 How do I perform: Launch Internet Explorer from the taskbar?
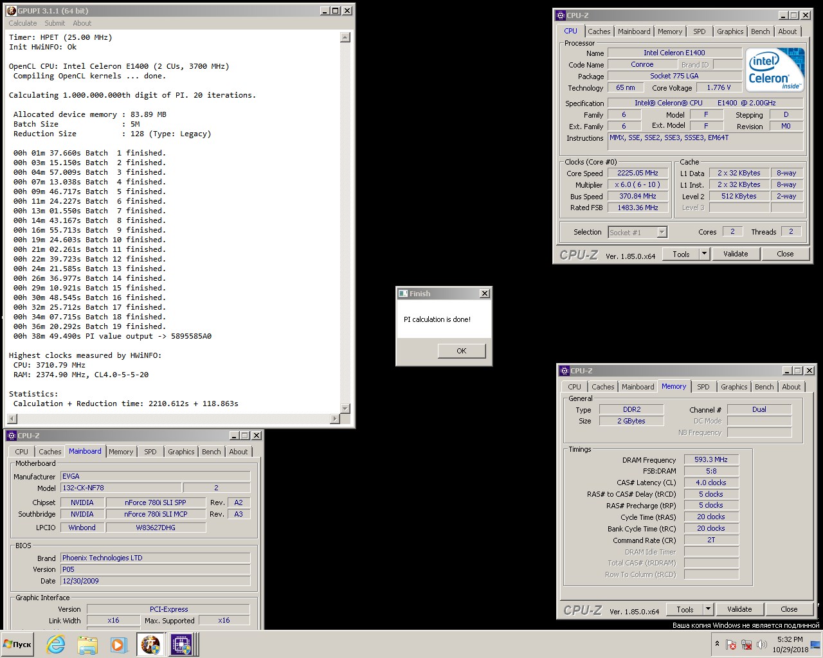coord(56,645)
